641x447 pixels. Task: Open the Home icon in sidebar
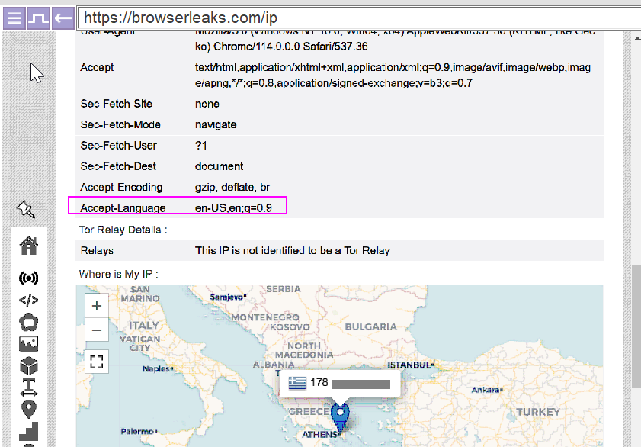coord(28,245)
